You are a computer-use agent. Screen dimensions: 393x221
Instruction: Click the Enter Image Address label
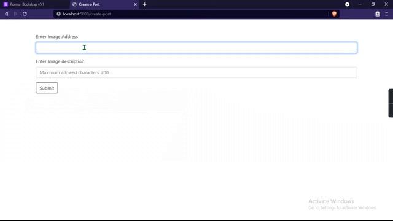(57, 37)
